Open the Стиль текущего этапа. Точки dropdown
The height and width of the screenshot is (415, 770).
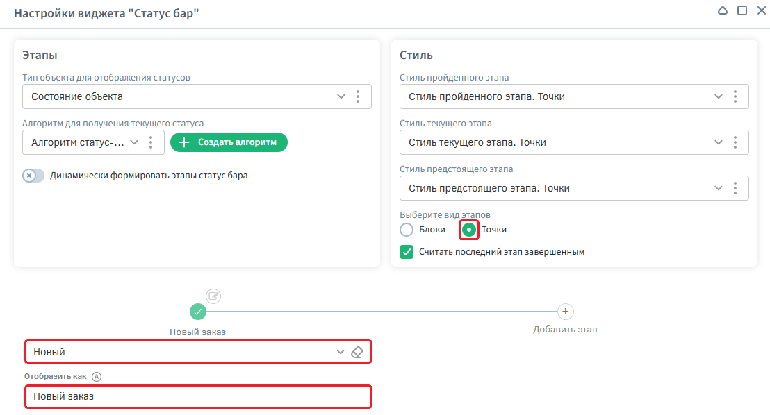(718, 142)
